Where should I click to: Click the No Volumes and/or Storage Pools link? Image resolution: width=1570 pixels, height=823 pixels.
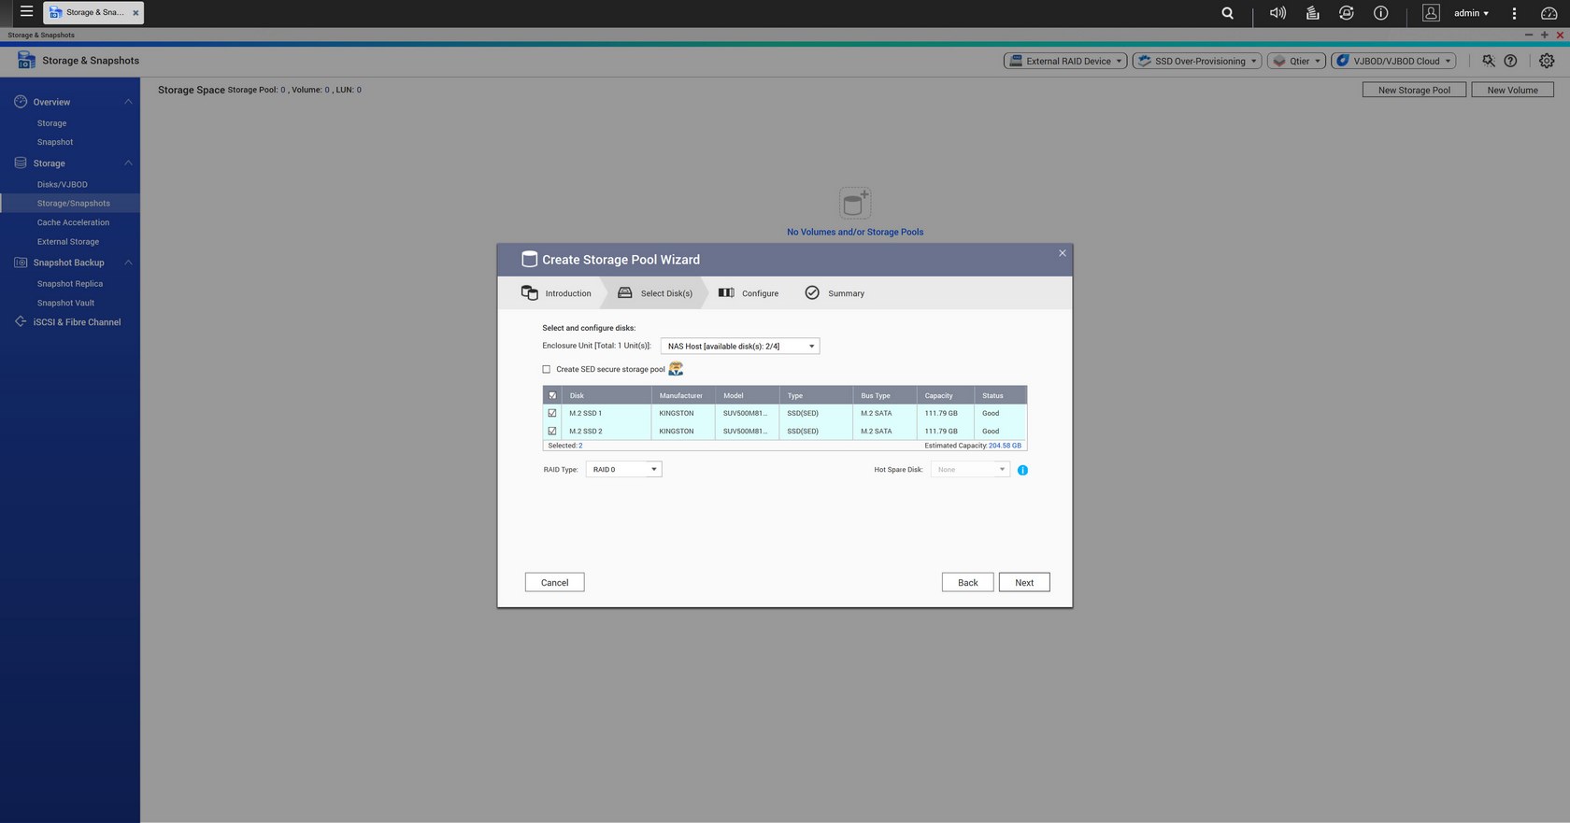point(855,232)
